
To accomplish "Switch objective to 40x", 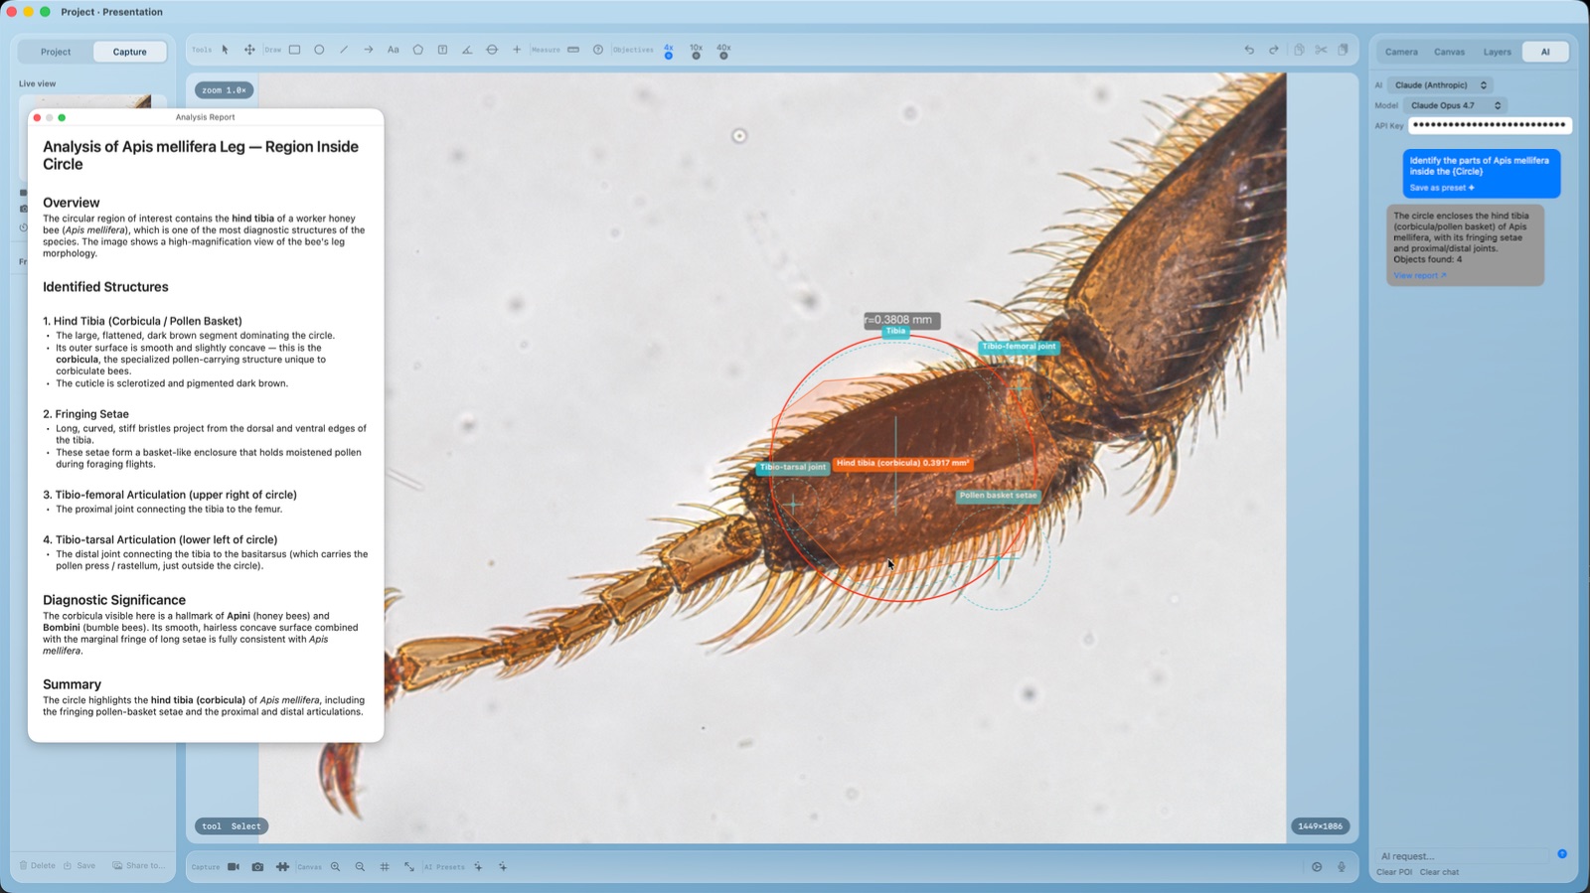I will coord(723,51).
